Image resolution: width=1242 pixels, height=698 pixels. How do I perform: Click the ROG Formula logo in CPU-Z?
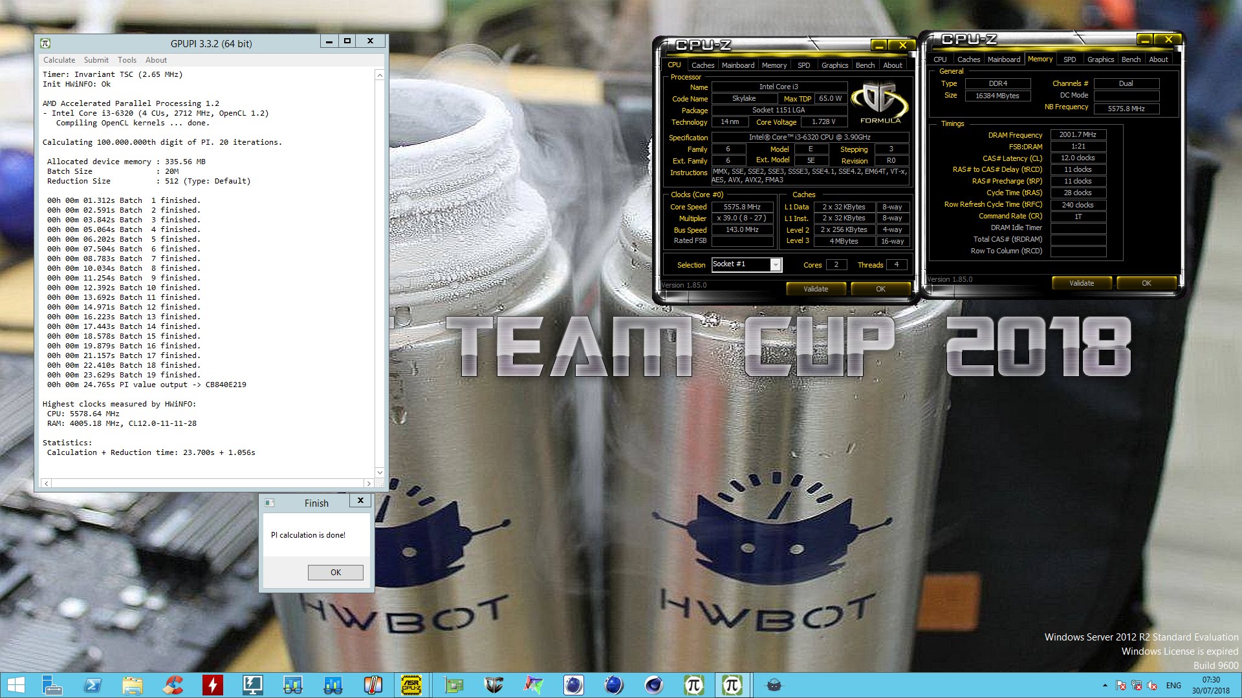[x=880, y=102]
